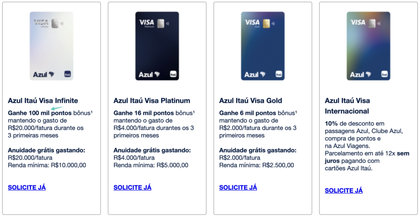
Task: Click the Itaú logo on the Platinum card
Action: [x=173, y=74]
